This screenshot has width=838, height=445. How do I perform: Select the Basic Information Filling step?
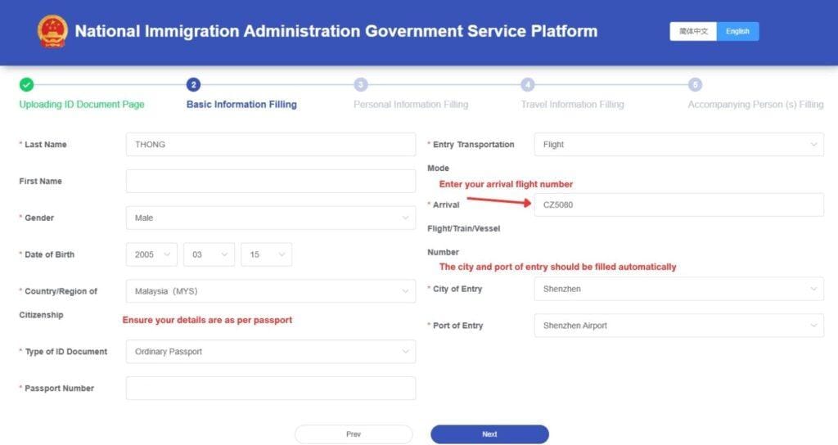[x=241, y=104]
